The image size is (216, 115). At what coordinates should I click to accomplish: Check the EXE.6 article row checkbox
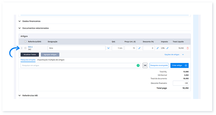[x=25, y=48]
